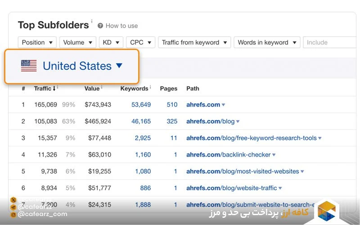Select the $77,448 value cell
The height and width of the screenshot is (225, 360).
point(99,138)
